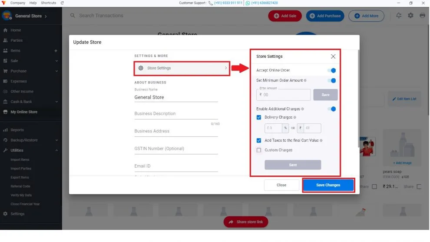Click the GSTIN Number field
Screen dimensions: 430x242
176,149
